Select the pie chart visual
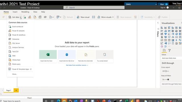This screenshot has width=182, height=102. [x=173, y=34]
